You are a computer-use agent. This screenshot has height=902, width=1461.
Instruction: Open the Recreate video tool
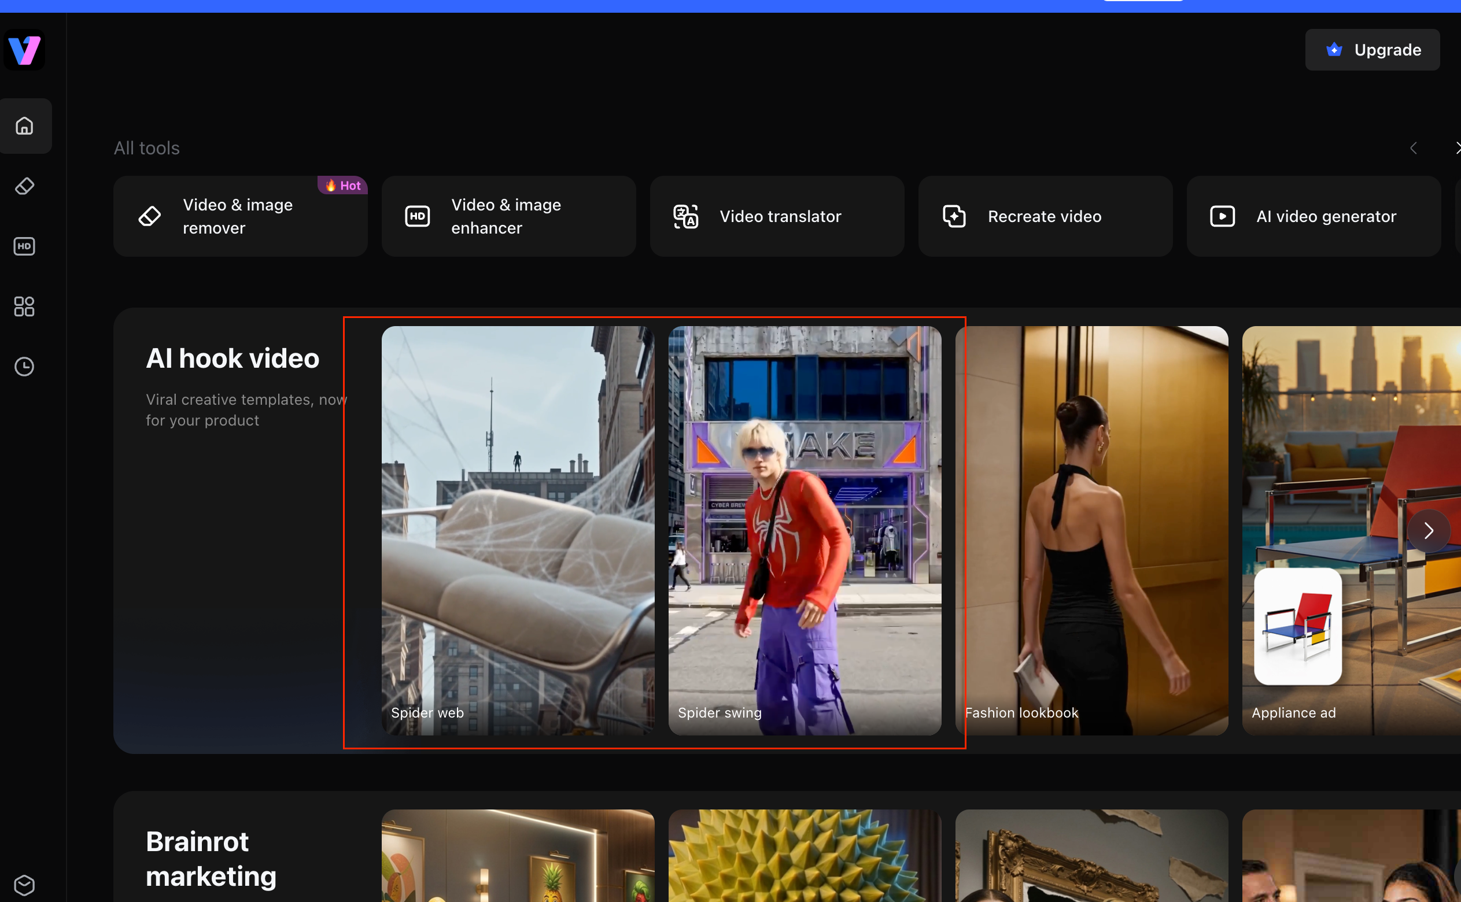[1045, 216]
